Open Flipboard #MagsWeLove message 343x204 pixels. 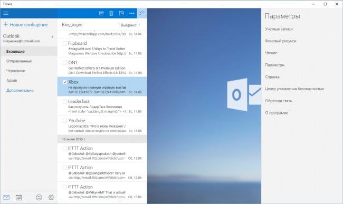(102, 48)
